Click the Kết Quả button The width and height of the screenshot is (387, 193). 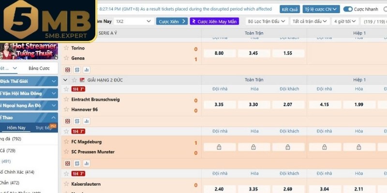(290, 9)
